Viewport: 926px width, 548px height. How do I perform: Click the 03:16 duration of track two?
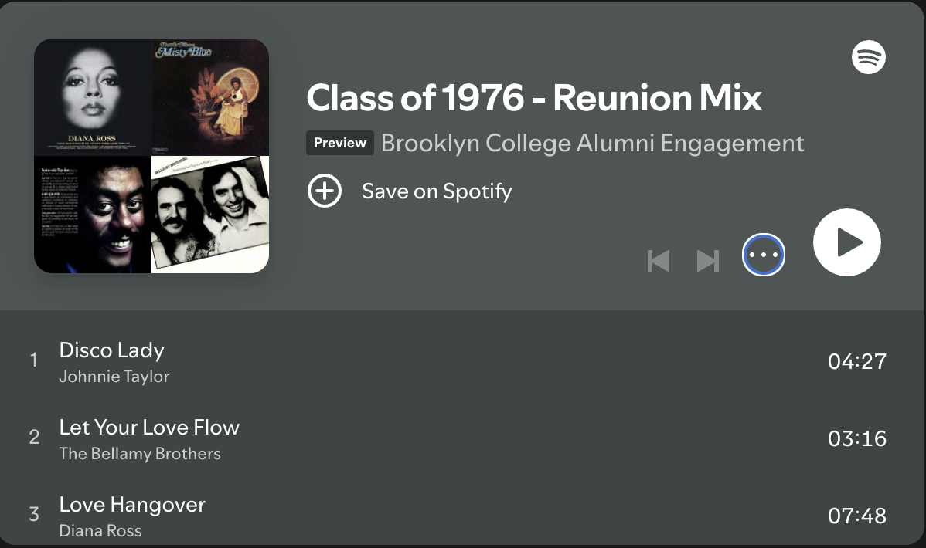click(x=856, y=438)
